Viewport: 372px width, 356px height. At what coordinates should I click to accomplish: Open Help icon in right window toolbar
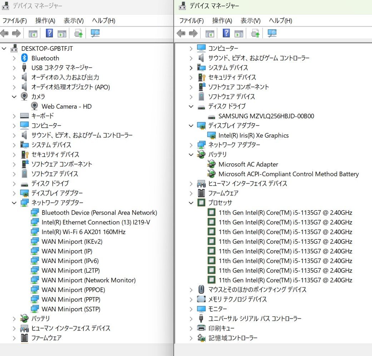[226, 33]
